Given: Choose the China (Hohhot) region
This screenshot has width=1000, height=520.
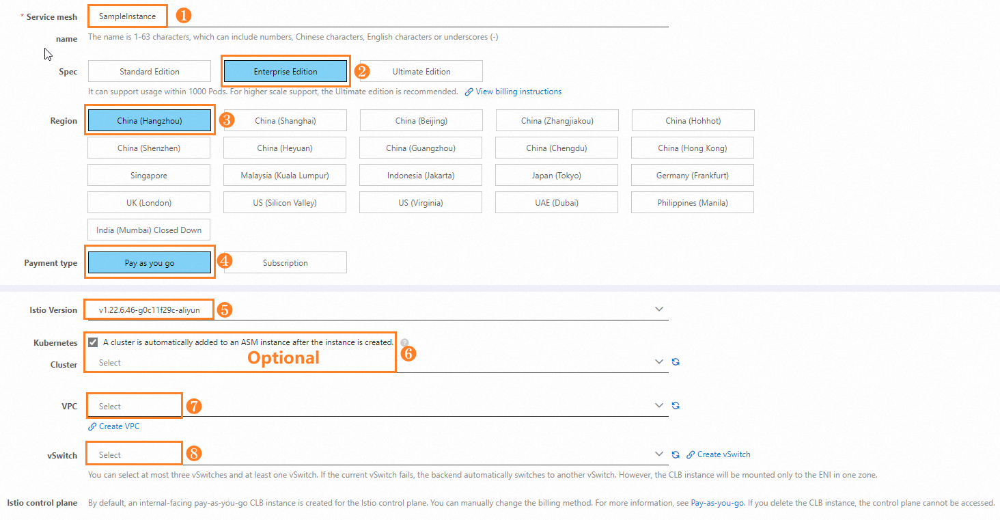Looking at the screenshot, I should pos(693,121).
